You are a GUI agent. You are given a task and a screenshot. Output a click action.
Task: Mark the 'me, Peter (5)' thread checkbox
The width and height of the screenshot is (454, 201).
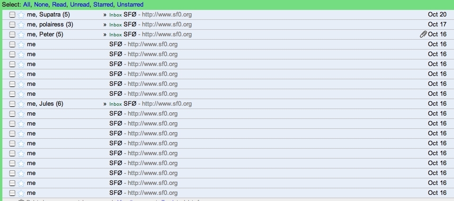coord(12,34)
